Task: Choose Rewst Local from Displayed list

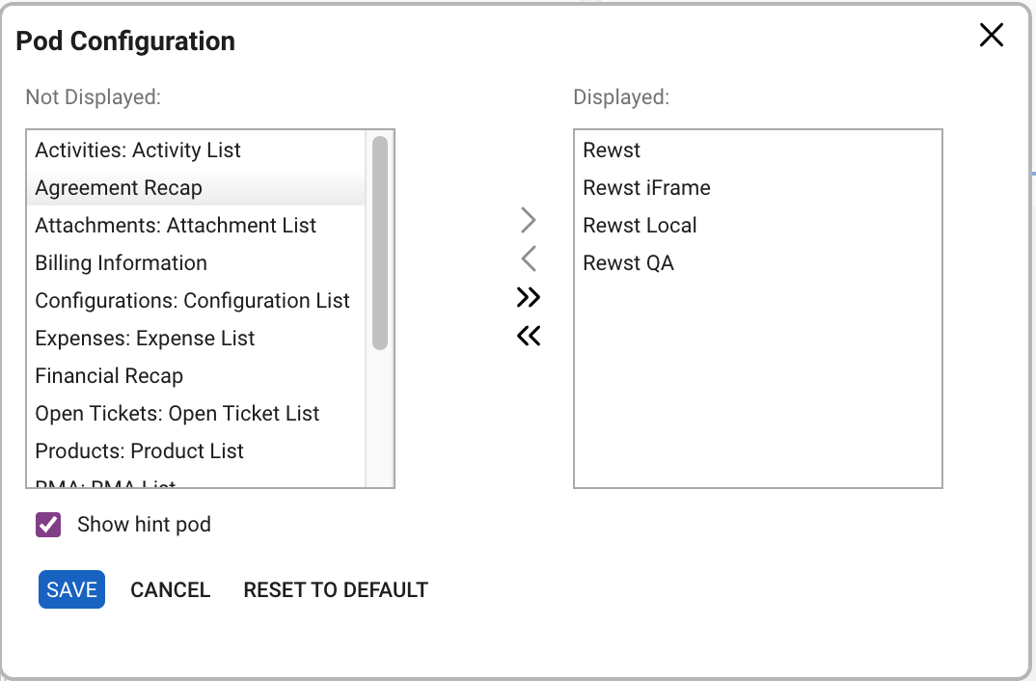Action: click(640, 226)
